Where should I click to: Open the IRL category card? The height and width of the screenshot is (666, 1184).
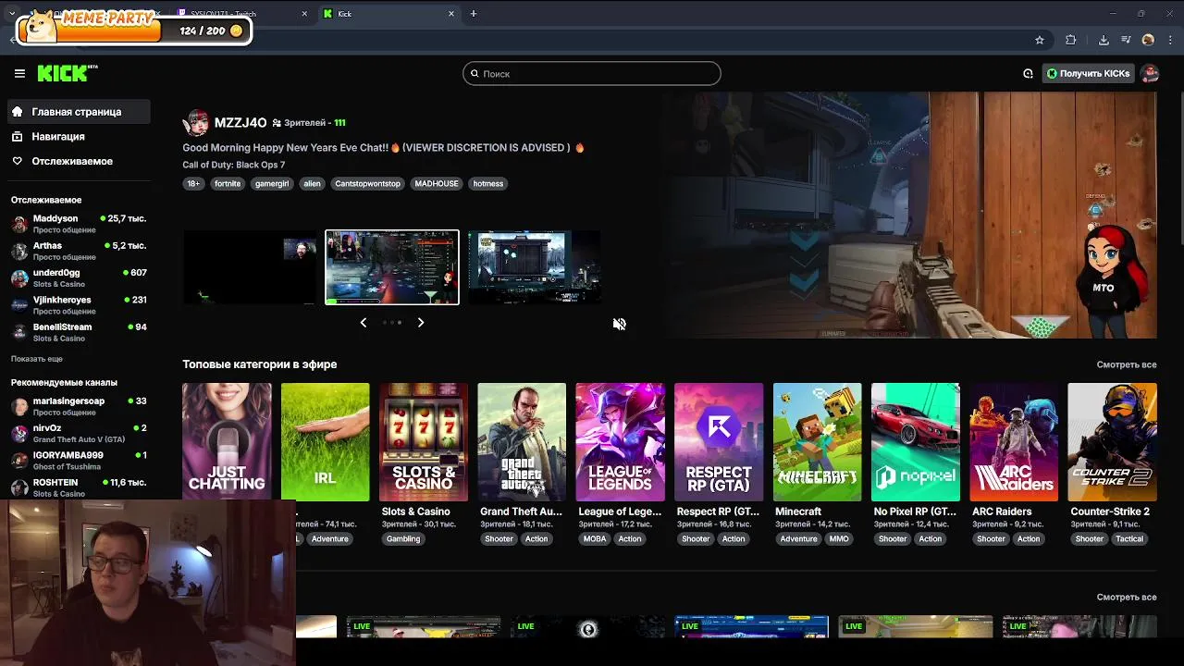click(x=325, y=441)
